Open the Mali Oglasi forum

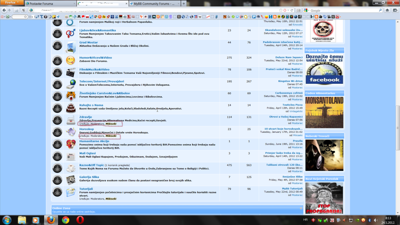tap(87, 153)
